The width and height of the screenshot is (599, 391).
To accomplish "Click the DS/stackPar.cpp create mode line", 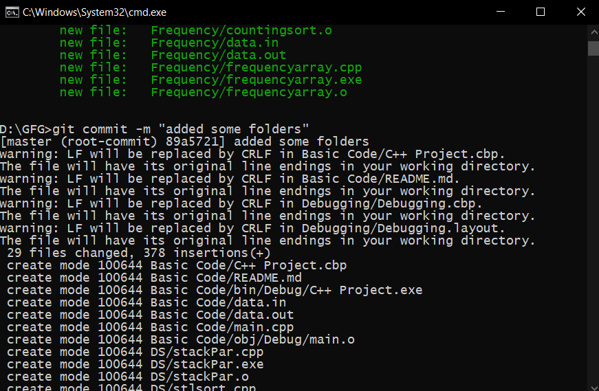I will coord(135,352).
